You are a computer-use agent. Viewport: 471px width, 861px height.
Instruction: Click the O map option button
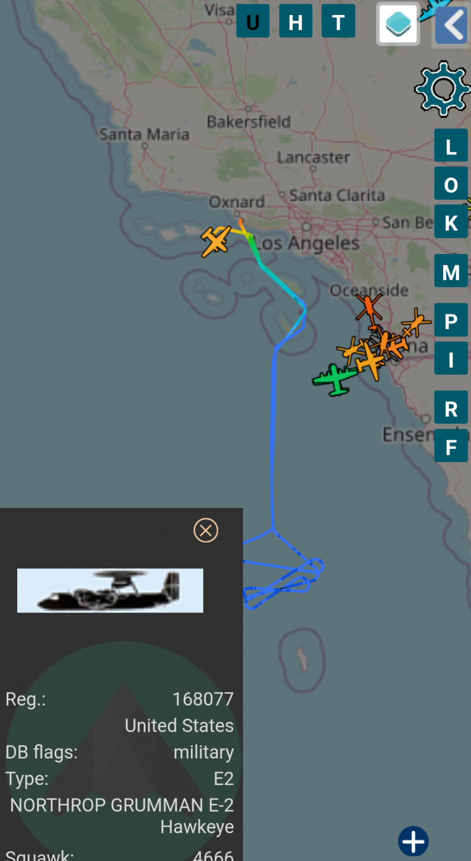451,184
